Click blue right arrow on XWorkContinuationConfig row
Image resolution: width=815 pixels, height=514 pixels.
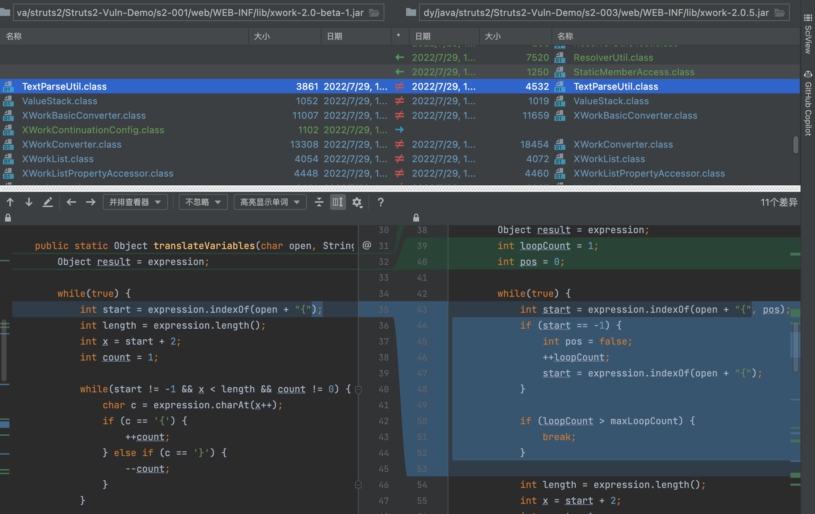[400, 130]
